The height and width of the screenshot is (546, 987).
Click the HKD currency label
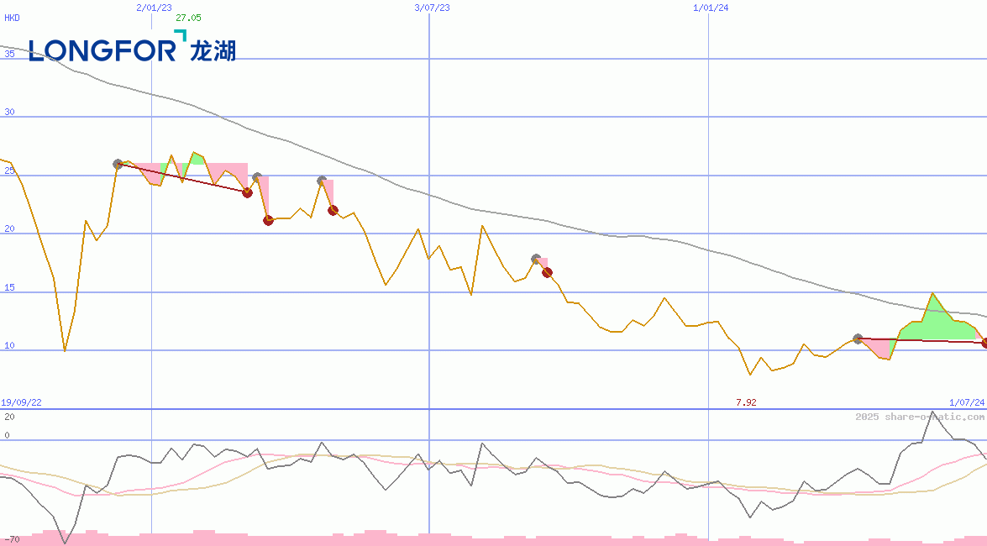click(x=12, y=18)
